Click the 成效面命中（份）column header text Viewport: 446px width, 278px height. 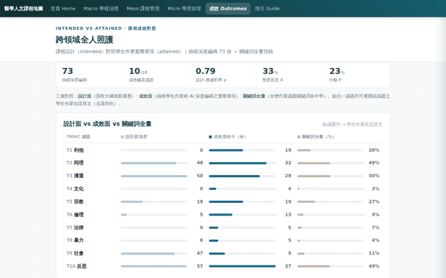230,137
